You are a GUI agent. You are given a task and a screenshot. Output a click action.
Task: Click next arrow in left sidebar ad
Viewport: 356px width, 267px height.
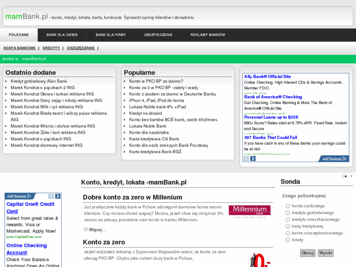tap(58, 196)
